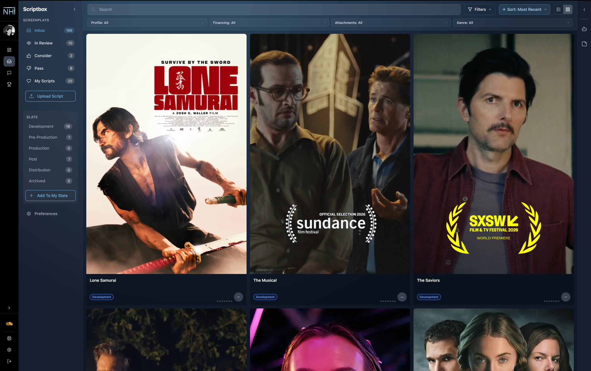Image resolution: width=591 pixels, height=371 pixels.
Task: Select Production slate stage
Action: (x=50, y=148)
